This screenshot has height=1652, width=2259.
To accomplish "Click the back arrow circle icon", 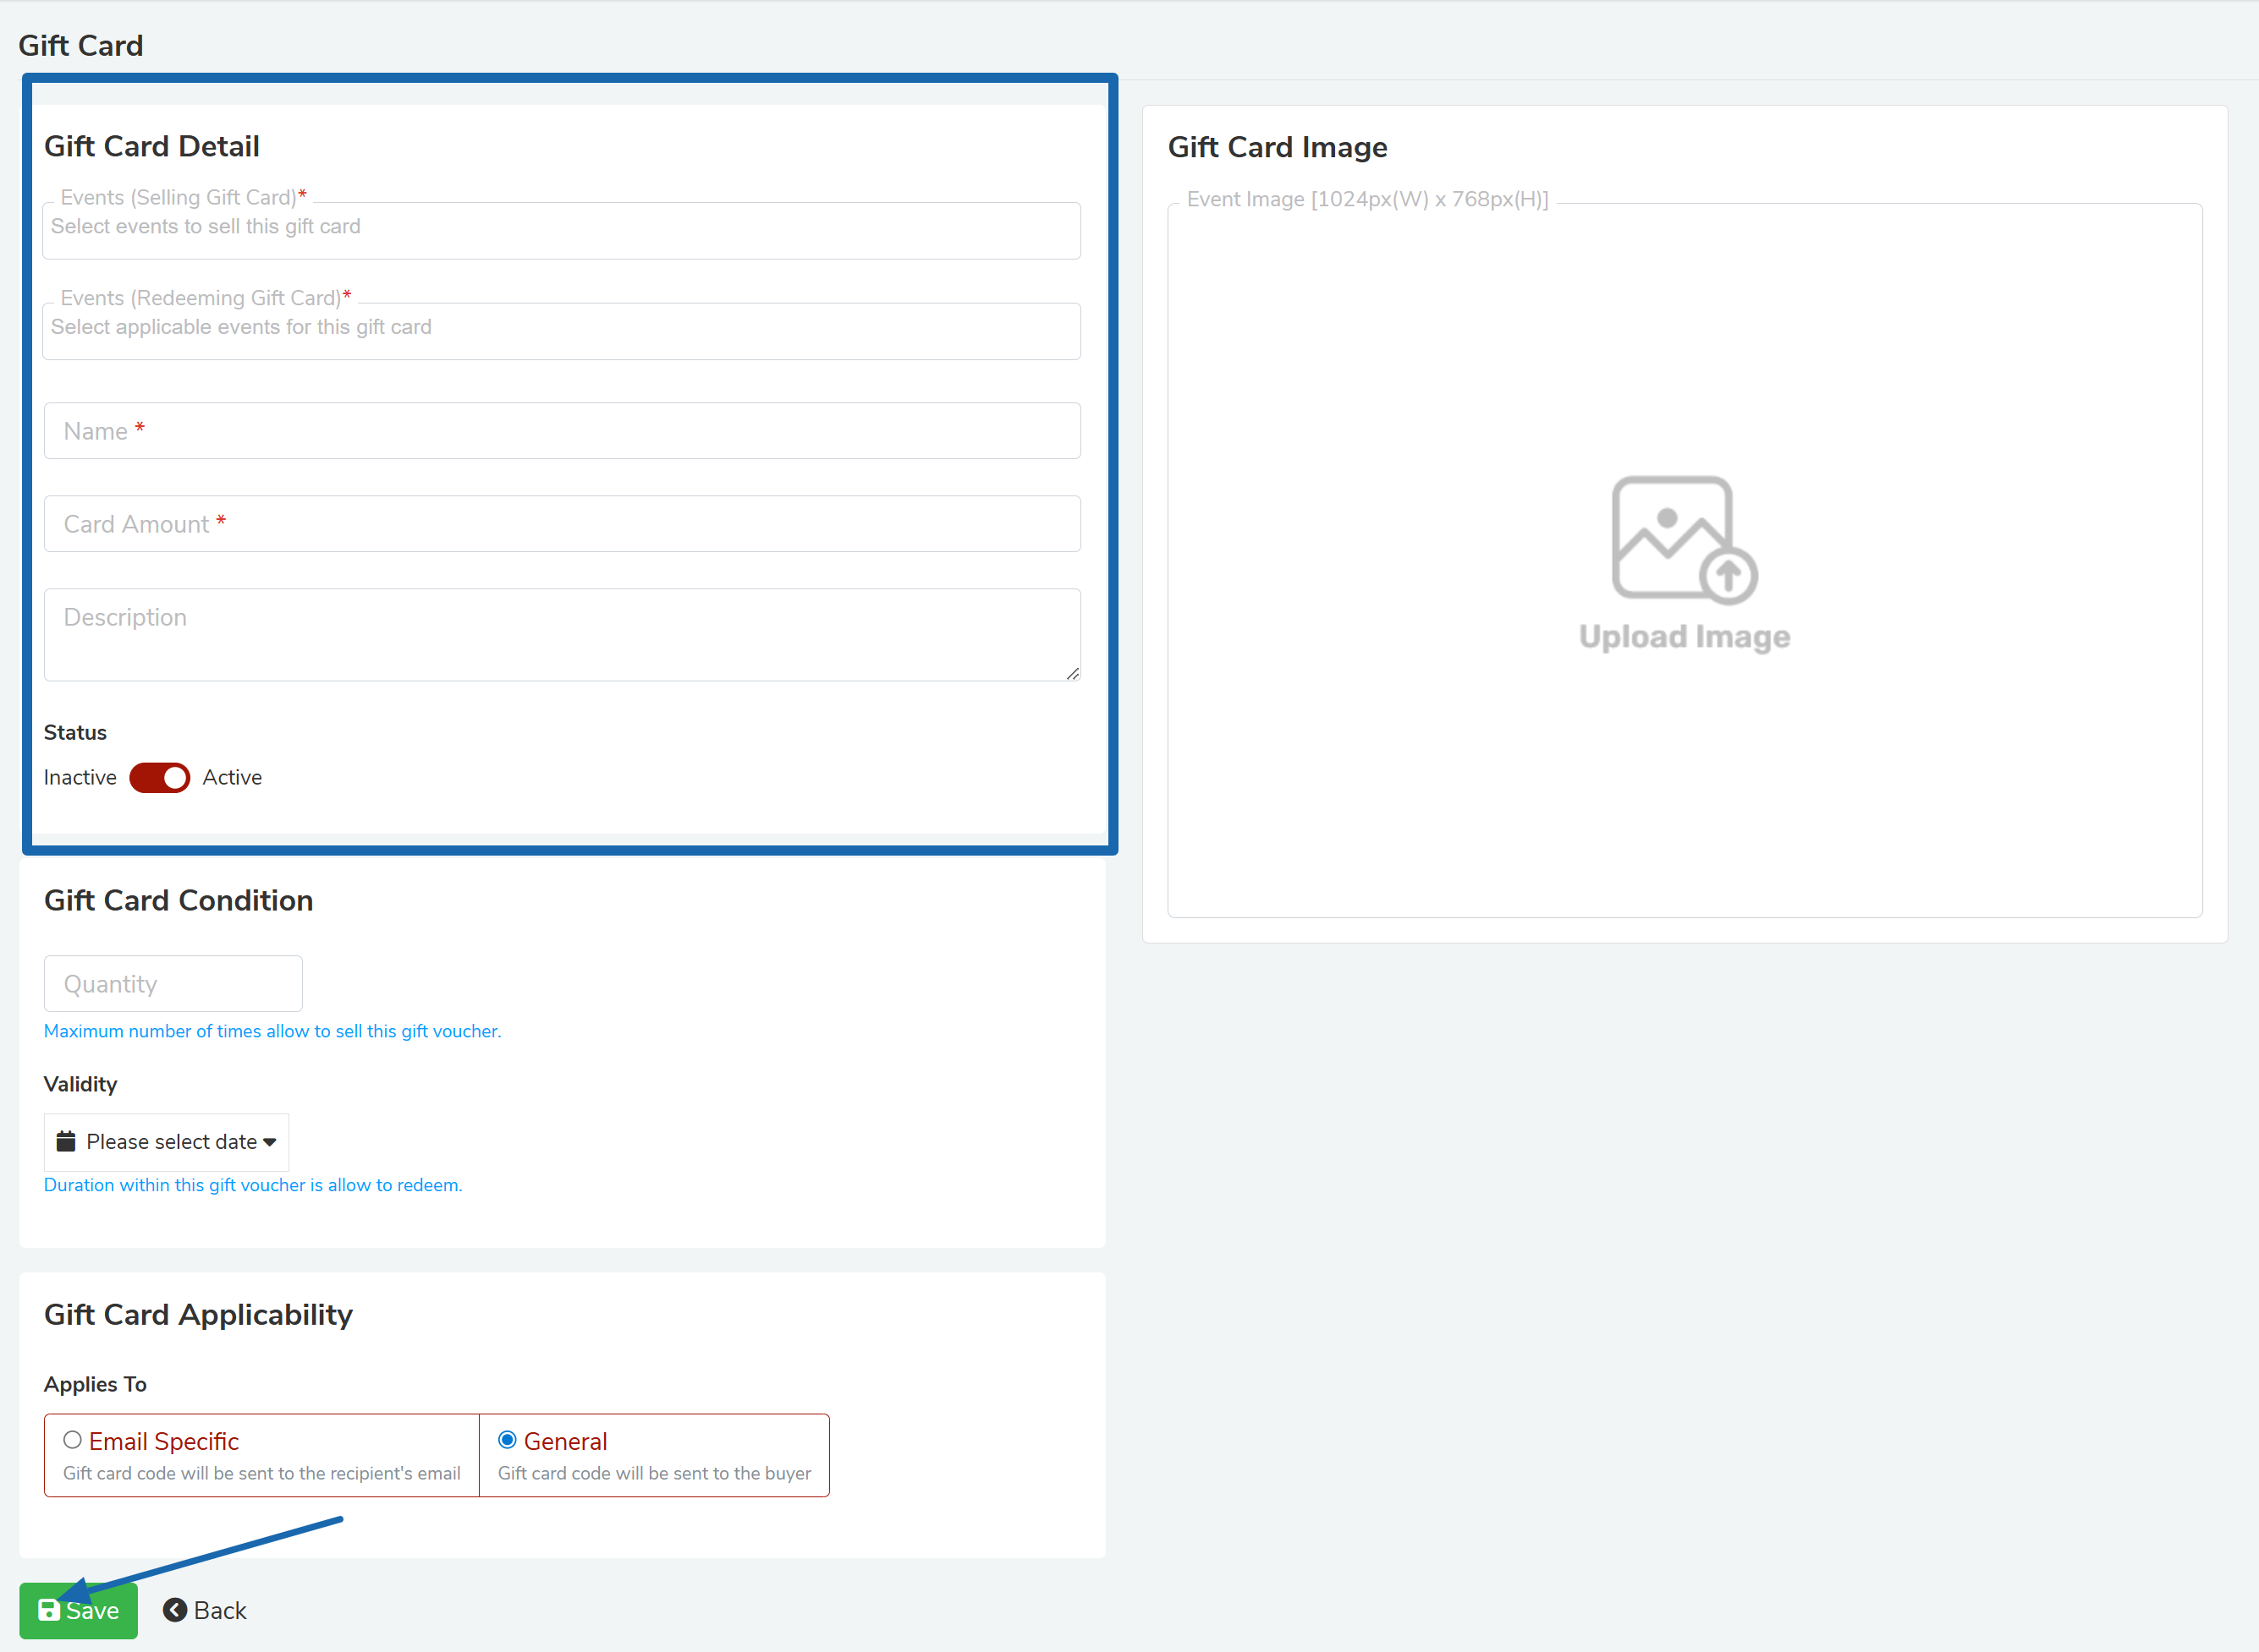I will (175, 1610).
